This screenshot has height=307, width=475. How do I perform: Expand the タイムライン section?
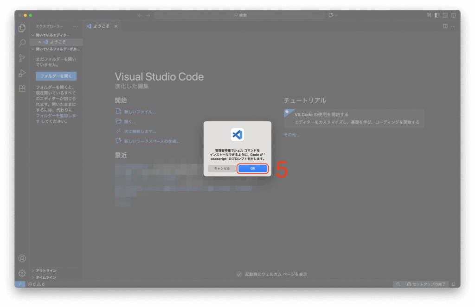(45, 277)
